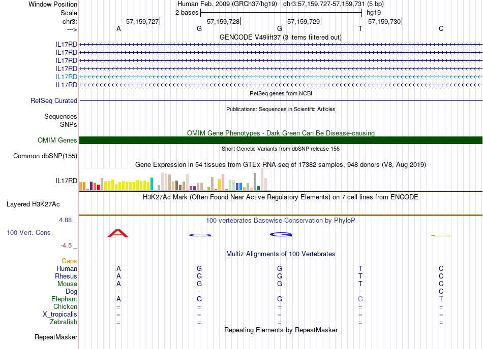
Task: Select the Scale label on the left
Action: coord(69,13)
